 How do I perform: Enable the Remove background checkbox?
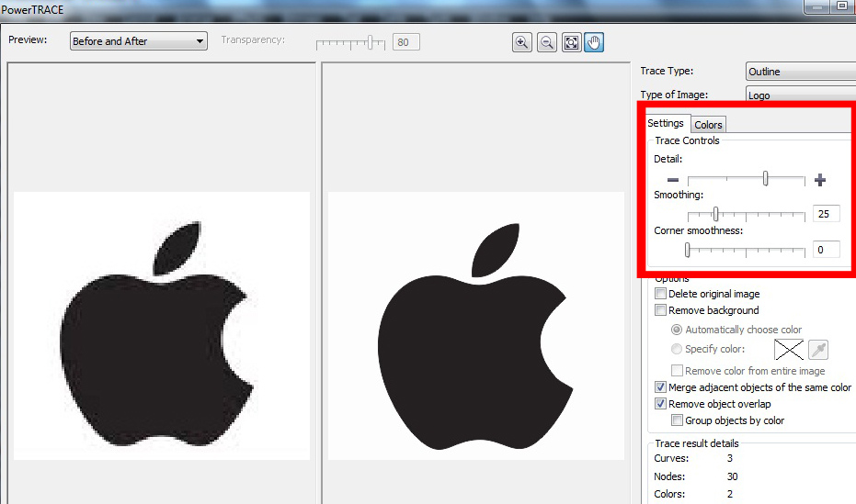660,310
